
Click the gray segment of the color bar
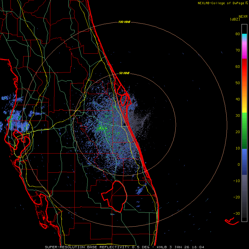(244, 196)
